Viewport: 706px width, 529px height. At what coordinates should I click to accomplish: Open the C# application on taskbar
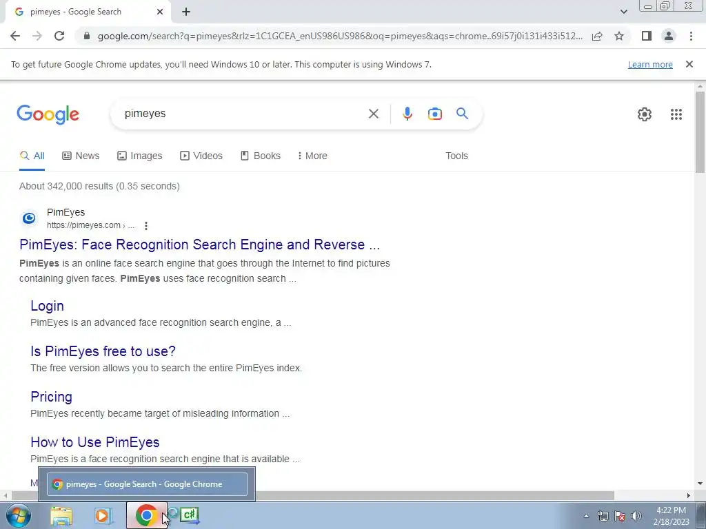pyautogui.click(x=189, y=515)
